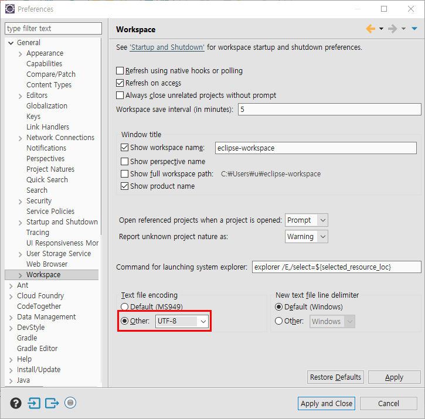Click the Help question mark icon
This screenshot has height=419, width=425.
click(16, 403)
